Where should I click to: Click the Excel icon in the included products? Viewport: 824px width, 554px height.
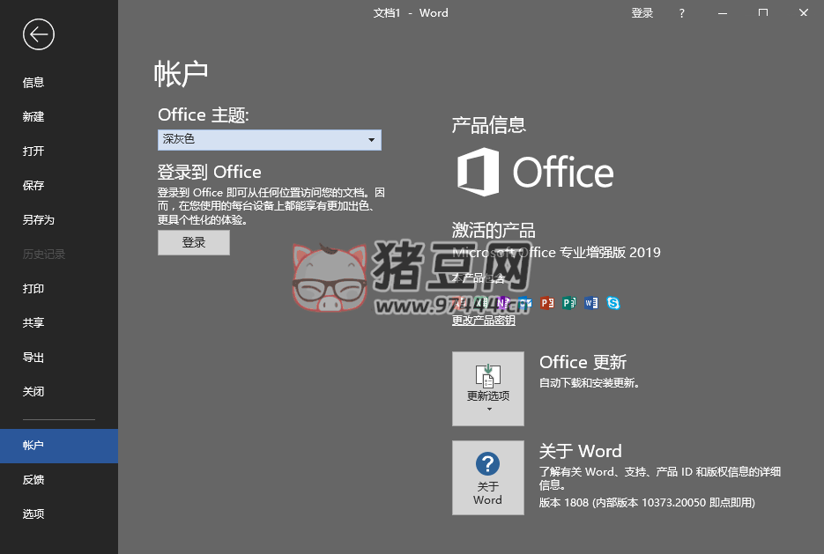[x=481, y=302]
